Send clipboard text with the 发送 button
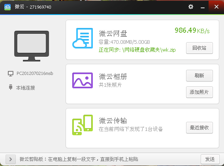This screenshot has height=166, width=224. click(210, 159)
